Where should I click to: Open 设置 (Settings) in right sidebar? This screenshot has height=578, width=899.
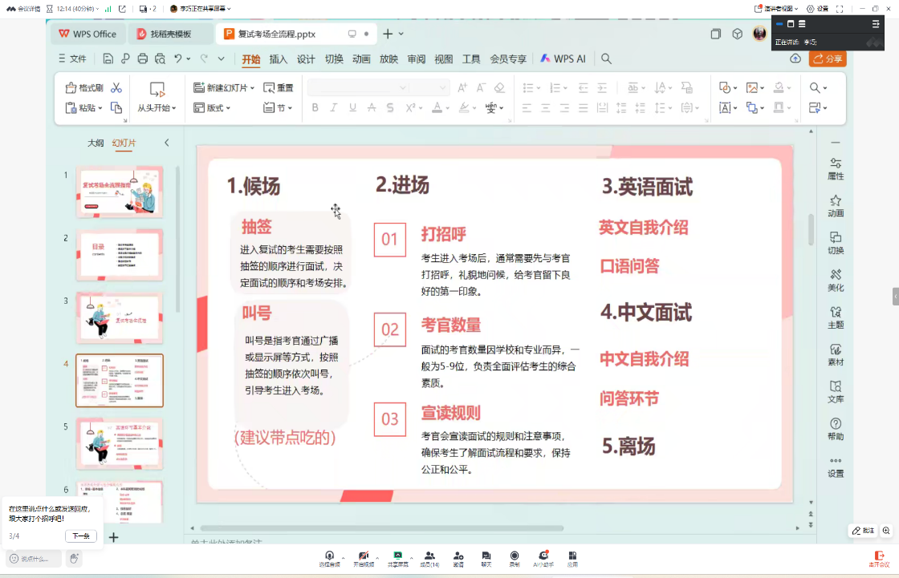tap(836, 467)
